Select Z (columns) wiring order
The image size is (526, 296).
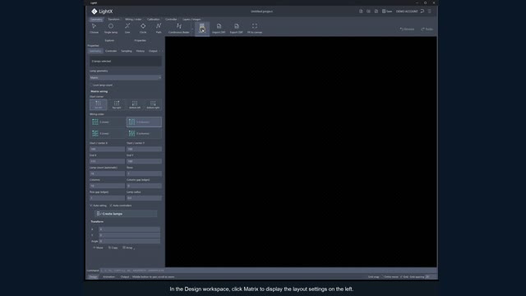pos(144,133)
